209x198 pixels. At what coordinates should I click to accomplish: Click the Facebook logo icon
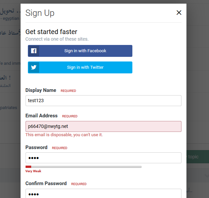[x=34, y=51]
